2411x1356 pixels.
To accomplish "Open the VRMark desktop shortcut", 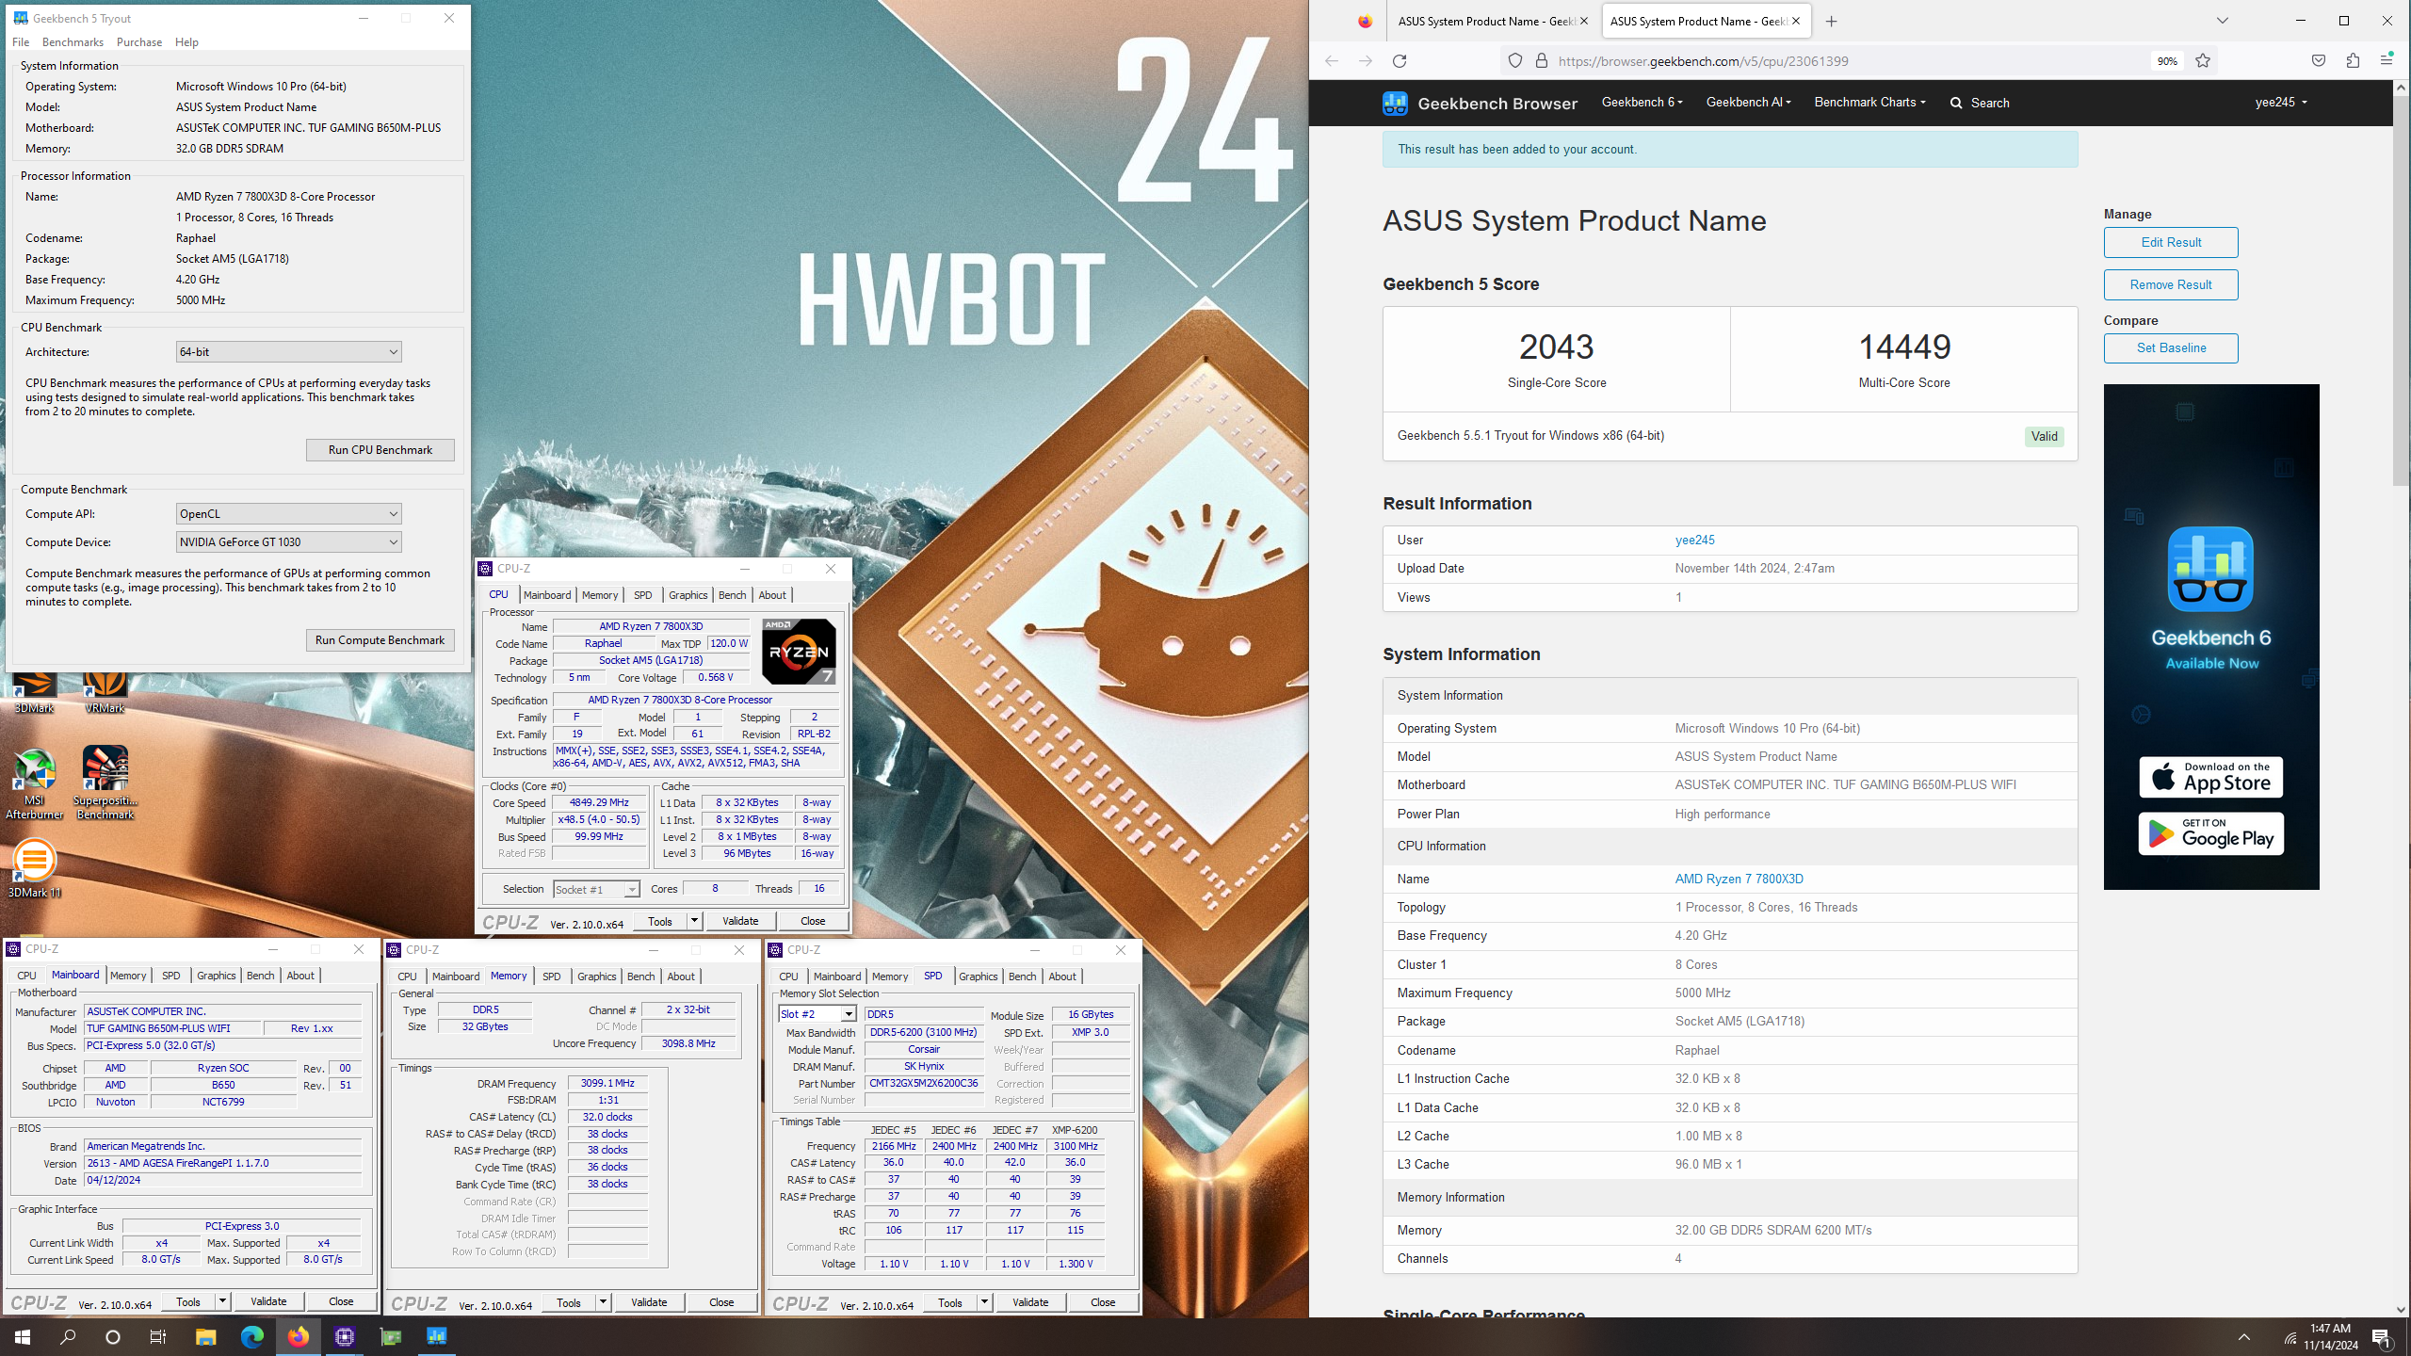I will pyautogui.click(x=105, y=692).
